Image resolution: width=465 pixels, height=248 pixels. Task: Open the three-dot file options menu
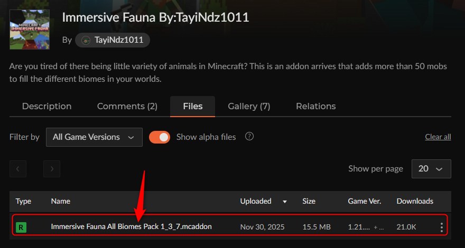click(442, 227)
